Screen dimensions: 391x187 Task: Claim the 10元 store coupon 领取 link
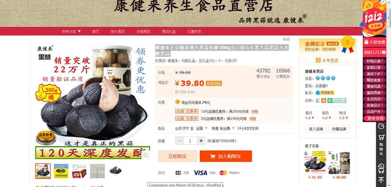255,112
